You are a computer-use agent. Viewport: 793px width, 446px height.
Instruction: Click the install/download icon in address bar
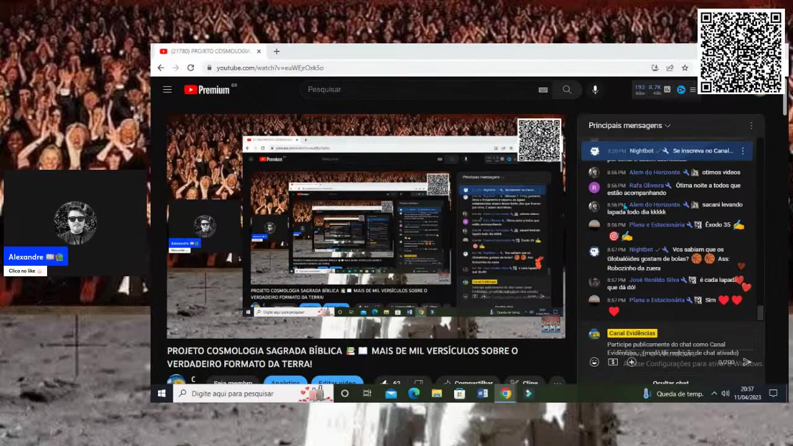coord(655,68)
